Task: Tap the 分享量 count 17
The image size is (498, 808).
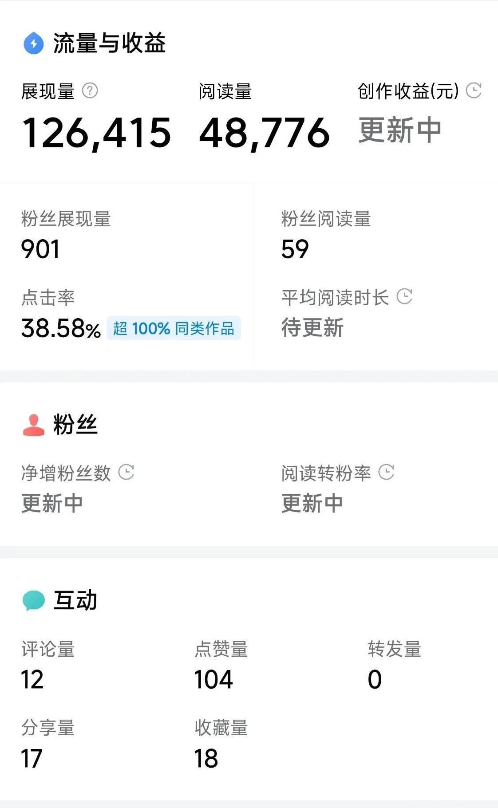Action: [32, 758]
